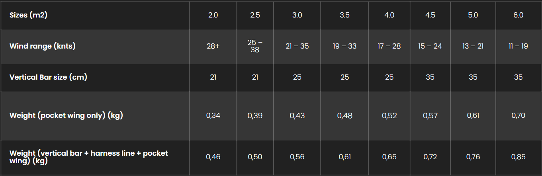Image resolution: width=542 pixels, height=176 pixels.
Task: Click the "Wind range (knts)" row label
Action: 43,46
